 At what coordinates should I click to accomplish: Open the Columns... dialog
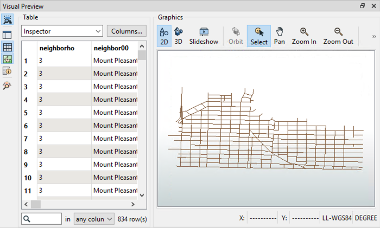[x=126, y=31]
